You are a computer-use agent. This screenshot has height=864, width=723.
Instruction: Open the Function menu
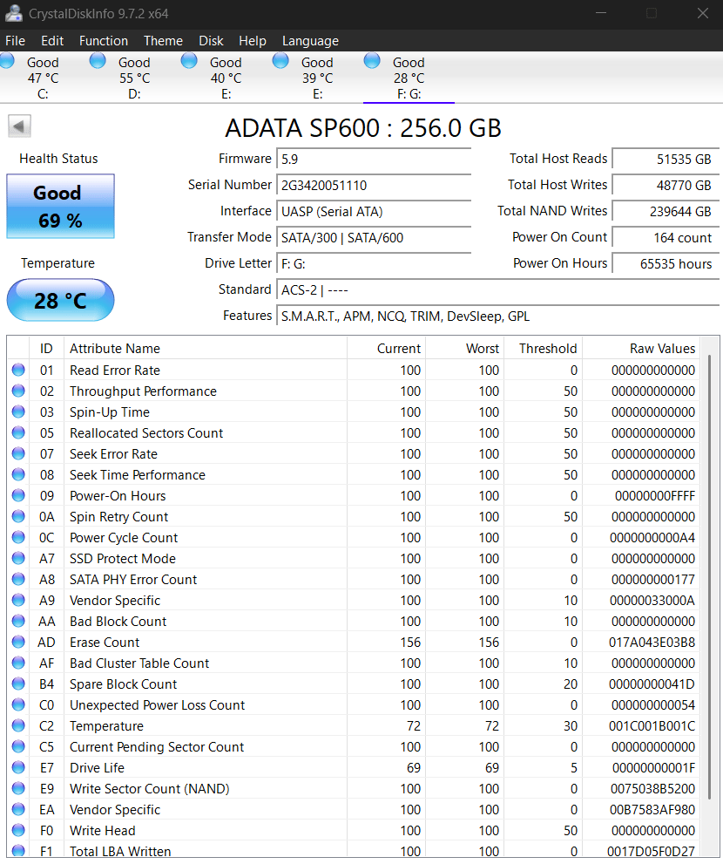tap(104, 41)
